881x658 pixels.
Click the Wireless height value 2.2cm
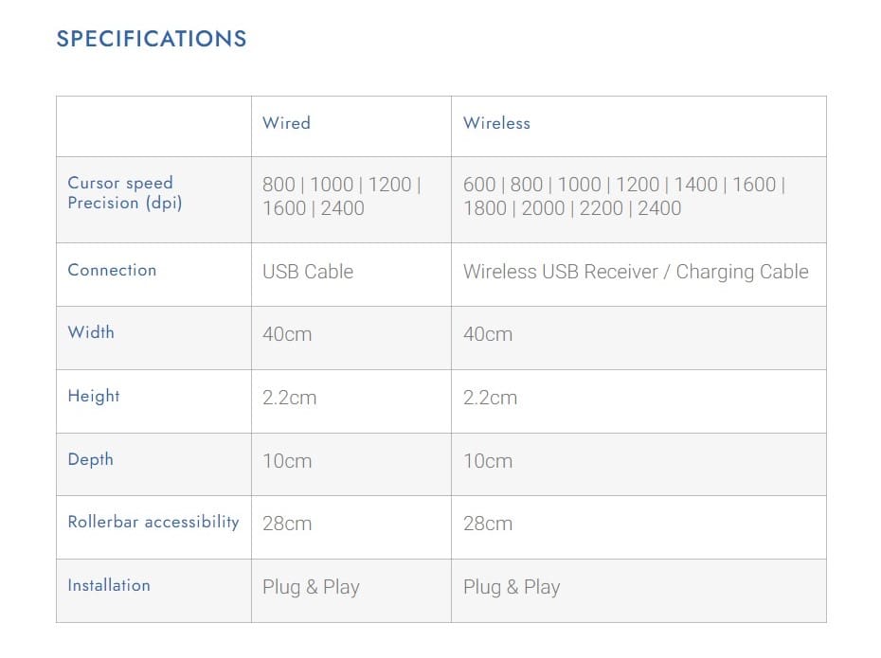pos(490,398)
